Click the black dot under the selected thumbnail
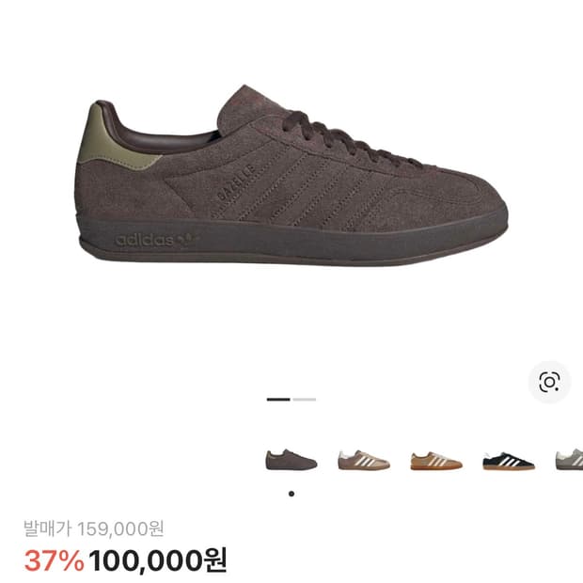This screenshot has height=583, width=583. (291, 494)
